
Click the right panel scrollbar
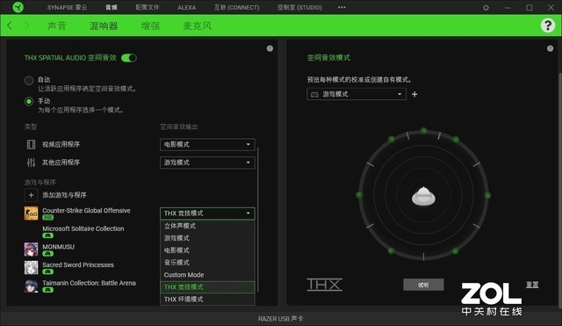click(x=560, y=190)
